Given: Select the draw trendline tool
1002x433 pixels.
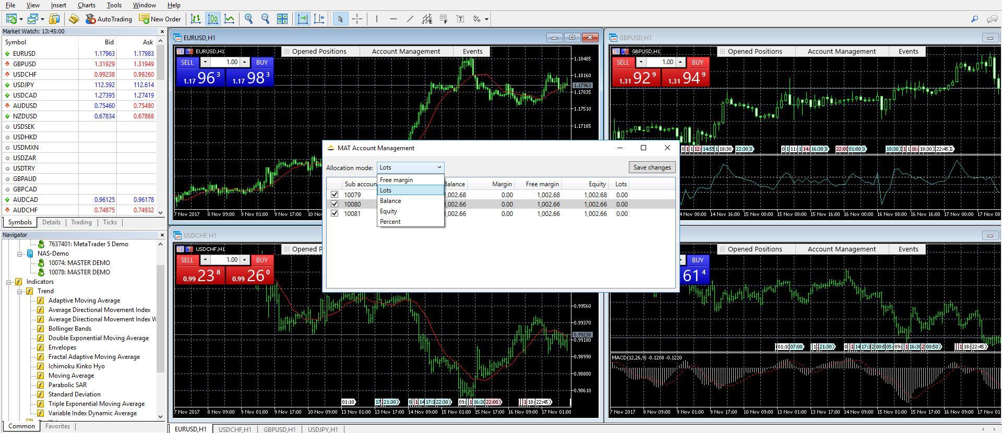Looking at the screenshot, I should 410,19.
